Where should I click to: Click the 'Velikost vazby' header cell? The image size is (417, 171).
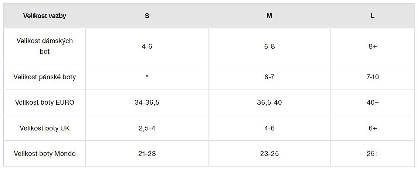click(44, 16)
